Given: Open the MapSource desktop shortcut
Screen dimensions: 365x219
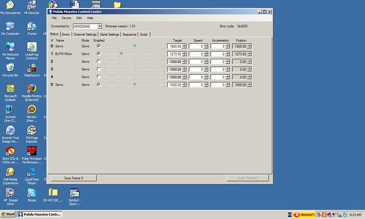Looking at the screenshot, I should pyautogui.click(x=32, y=68).
